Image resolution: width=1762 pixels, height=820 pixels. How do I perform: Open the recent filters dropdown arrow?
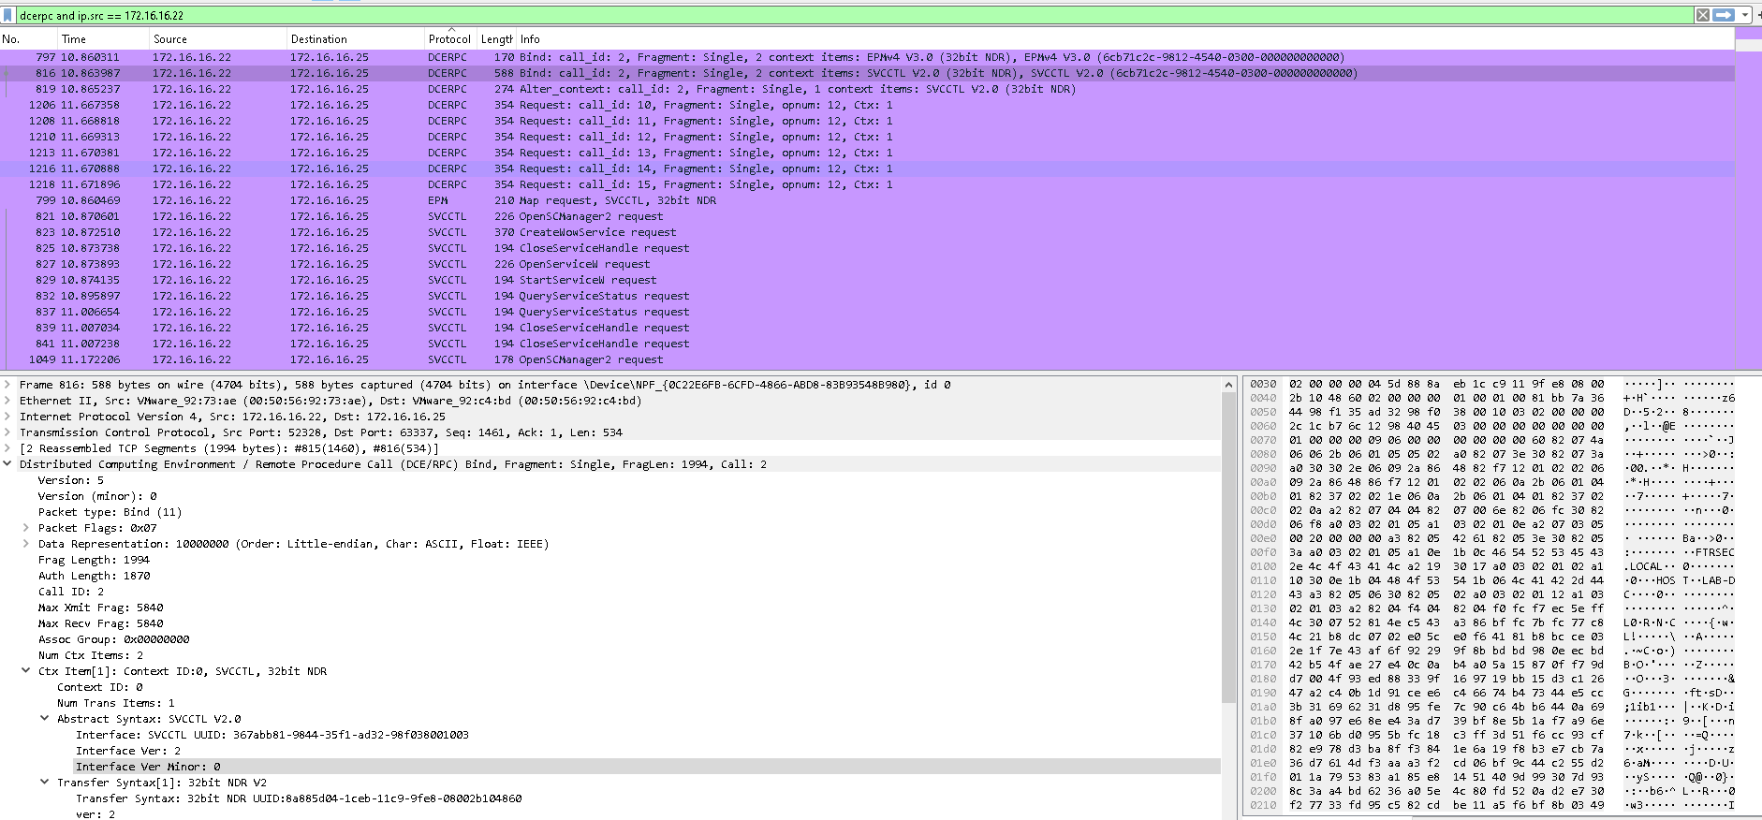[x=1746, y=15]
